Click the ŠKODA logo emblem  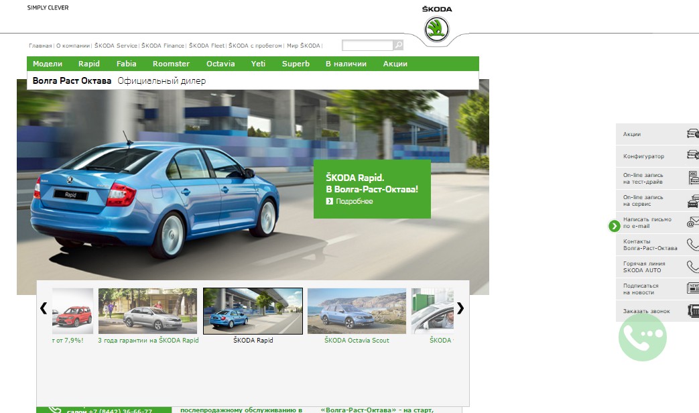436,29
